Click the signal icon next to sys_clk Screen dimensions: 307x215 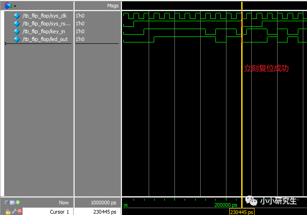[17, 16]
